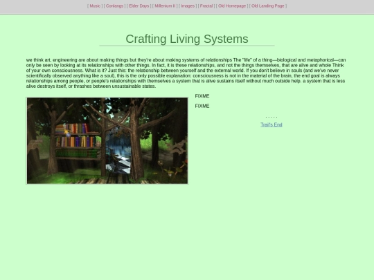Click the Crafting Living Systems heading
The width and height of the screenshot is (374, 280).
click(x=187, y=39)
